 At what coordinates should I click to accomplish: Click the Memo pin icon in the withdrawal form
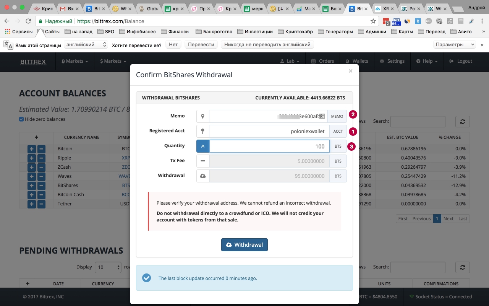click(203, 116)
